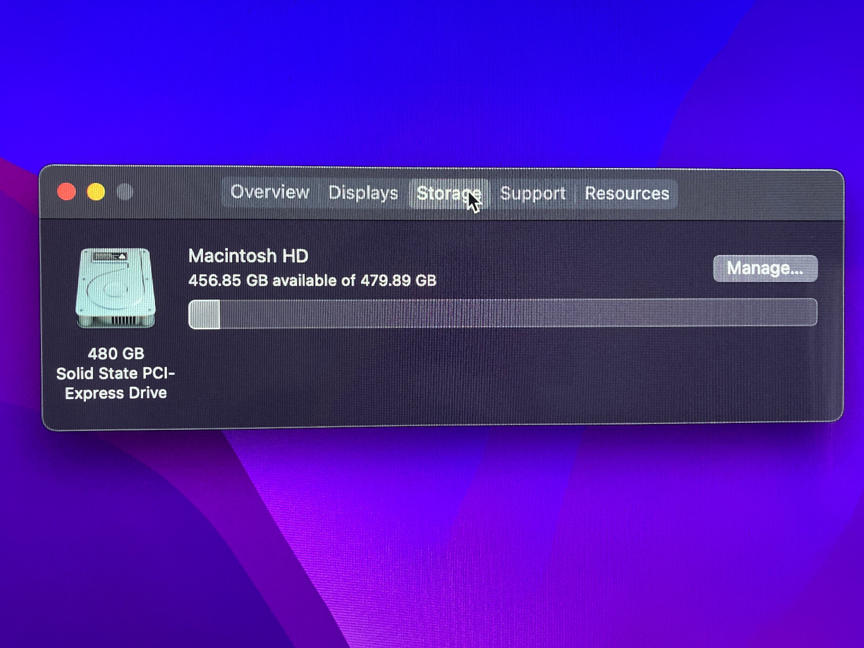Select the Macintosh HD volume name
Screen dimensions: 864x648
coord(248,256)
